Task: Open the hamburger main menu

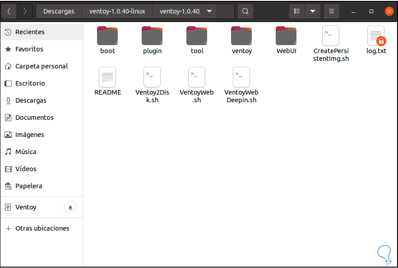Action: pos(332,11)
